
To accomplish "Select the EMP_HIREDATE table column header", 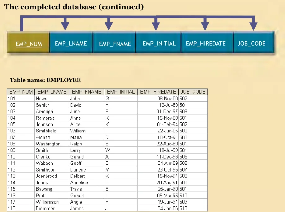I will point(158,92).
